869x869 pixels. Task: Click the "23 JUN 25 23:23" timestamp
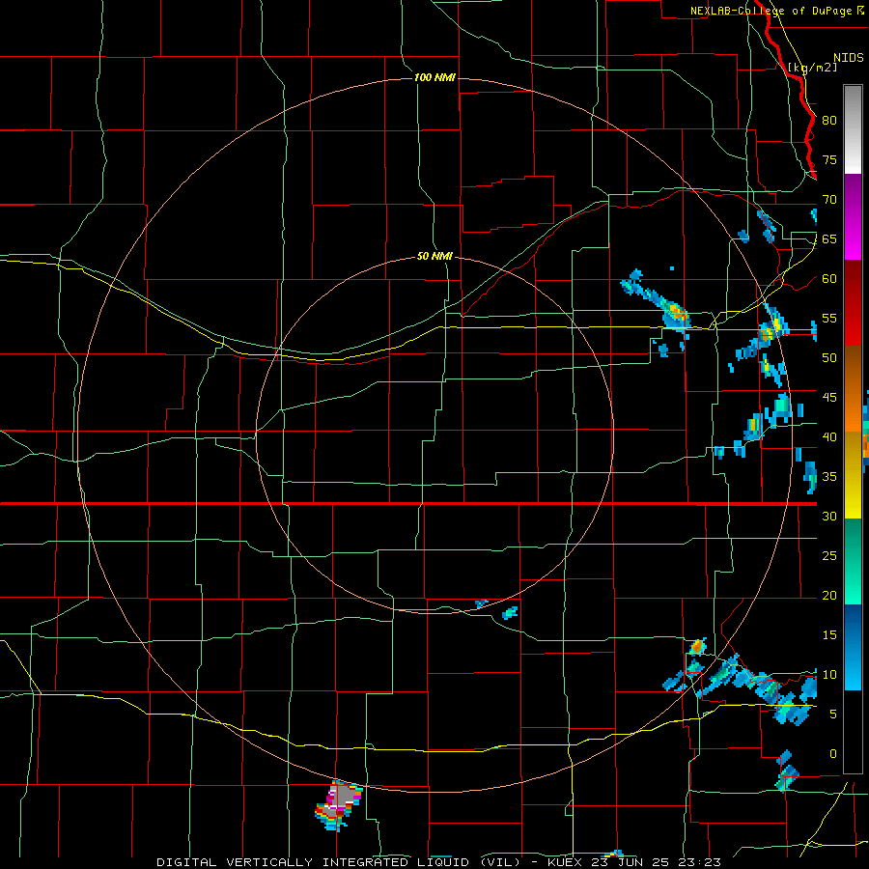[x=659, y=862]
